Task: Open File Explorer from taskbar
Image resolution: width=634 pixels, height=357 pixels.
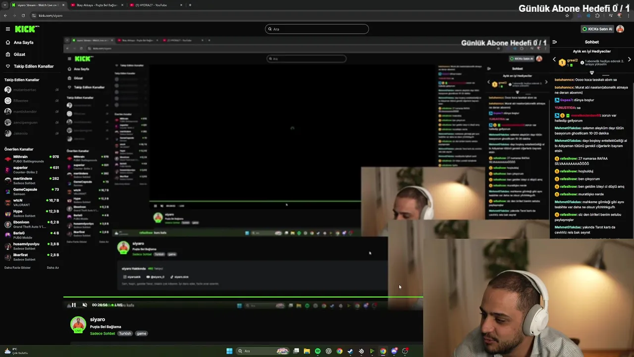Action: (307, 351)
